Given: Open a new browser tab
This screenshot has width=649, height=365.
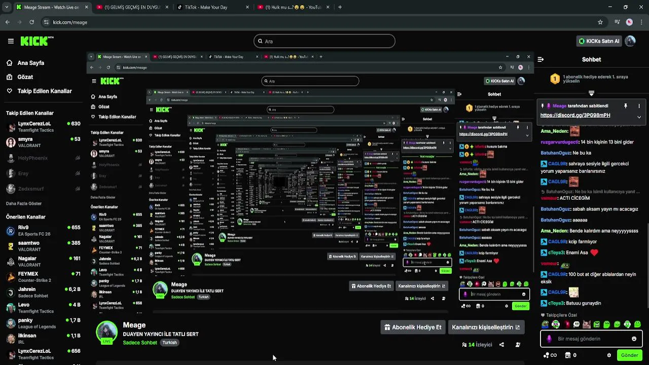Looking at the screenshot, I should [340, 7].
